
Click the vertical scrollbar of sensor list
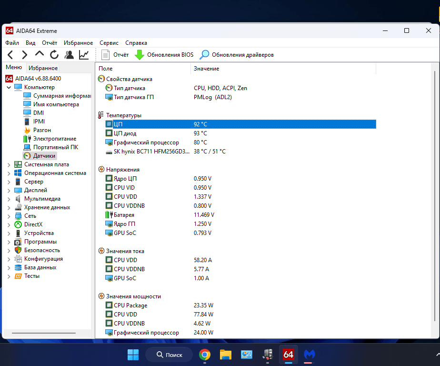[435, 196]
